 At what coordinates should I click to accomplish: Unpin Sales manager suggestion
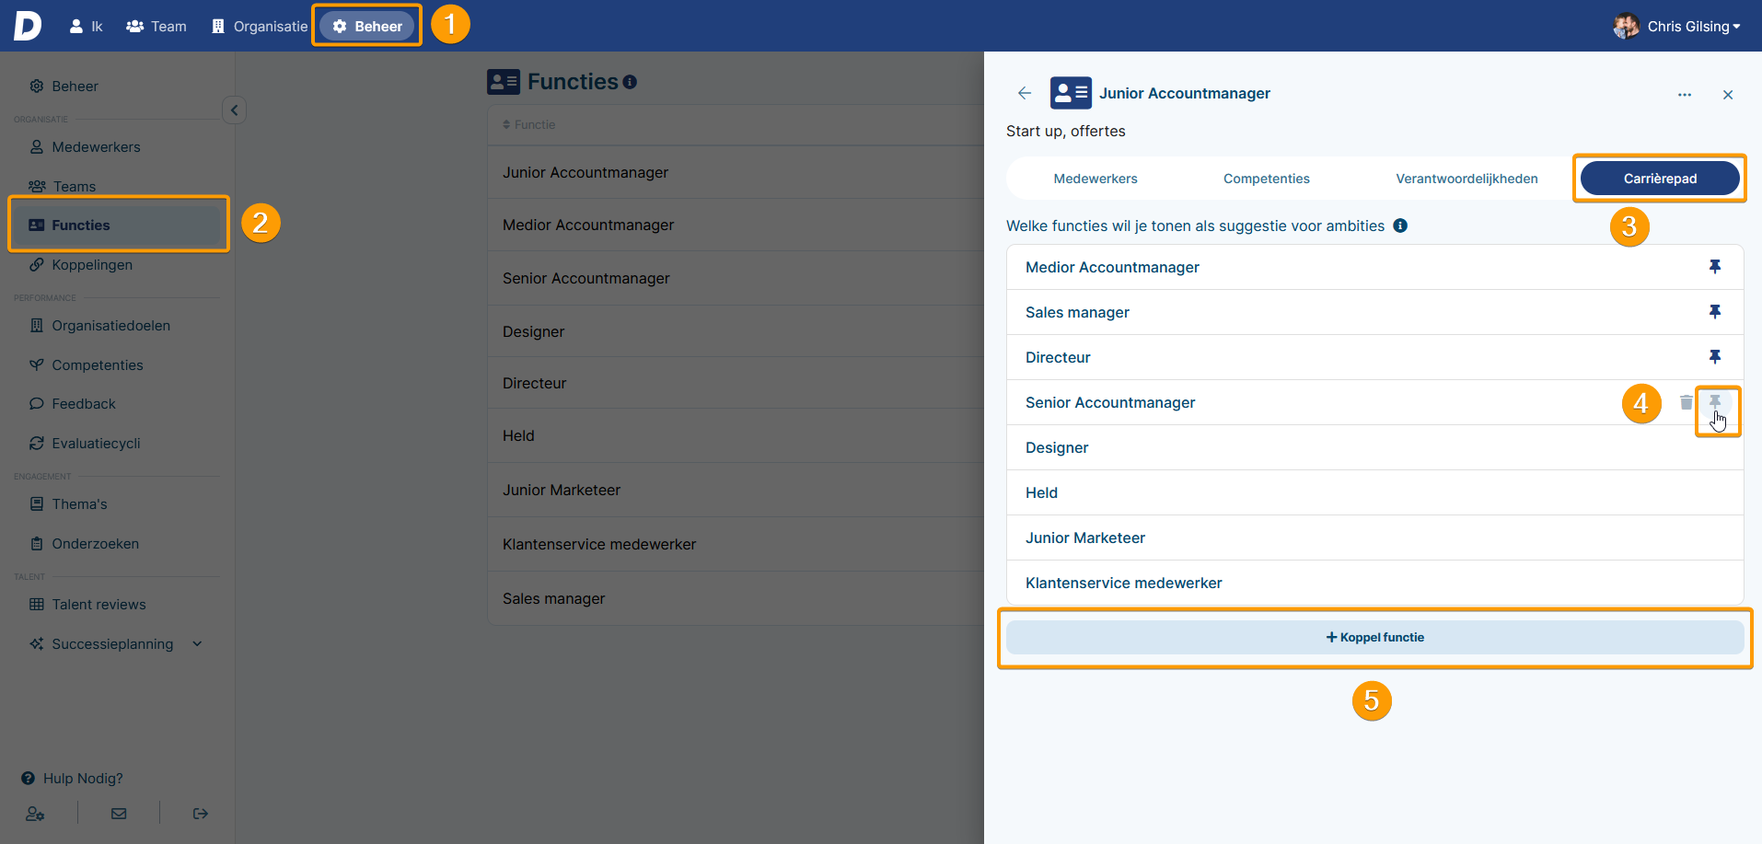(1715, 312)
